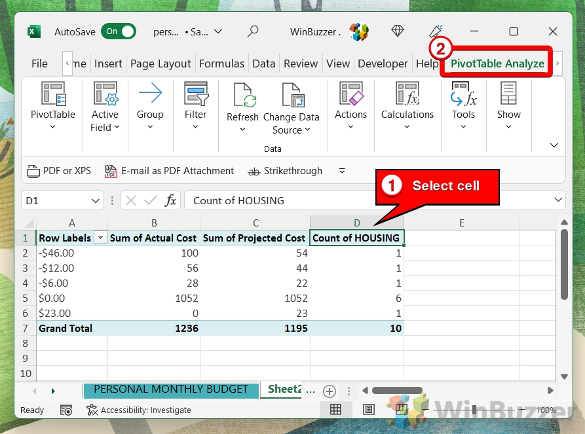This screenshot has height=434, width=585.
Task: Open the diamond premium icon
Action: [398, 31]
